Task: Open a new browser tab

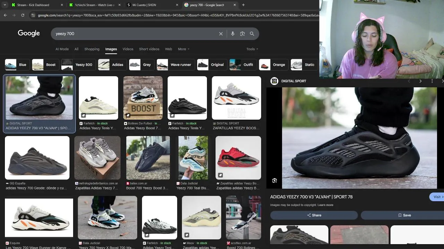Action: coord(243,5)
